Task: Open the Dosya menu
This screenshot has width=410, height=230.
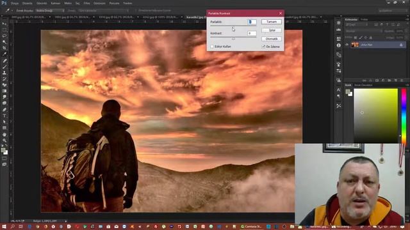Action: point(14,3)
